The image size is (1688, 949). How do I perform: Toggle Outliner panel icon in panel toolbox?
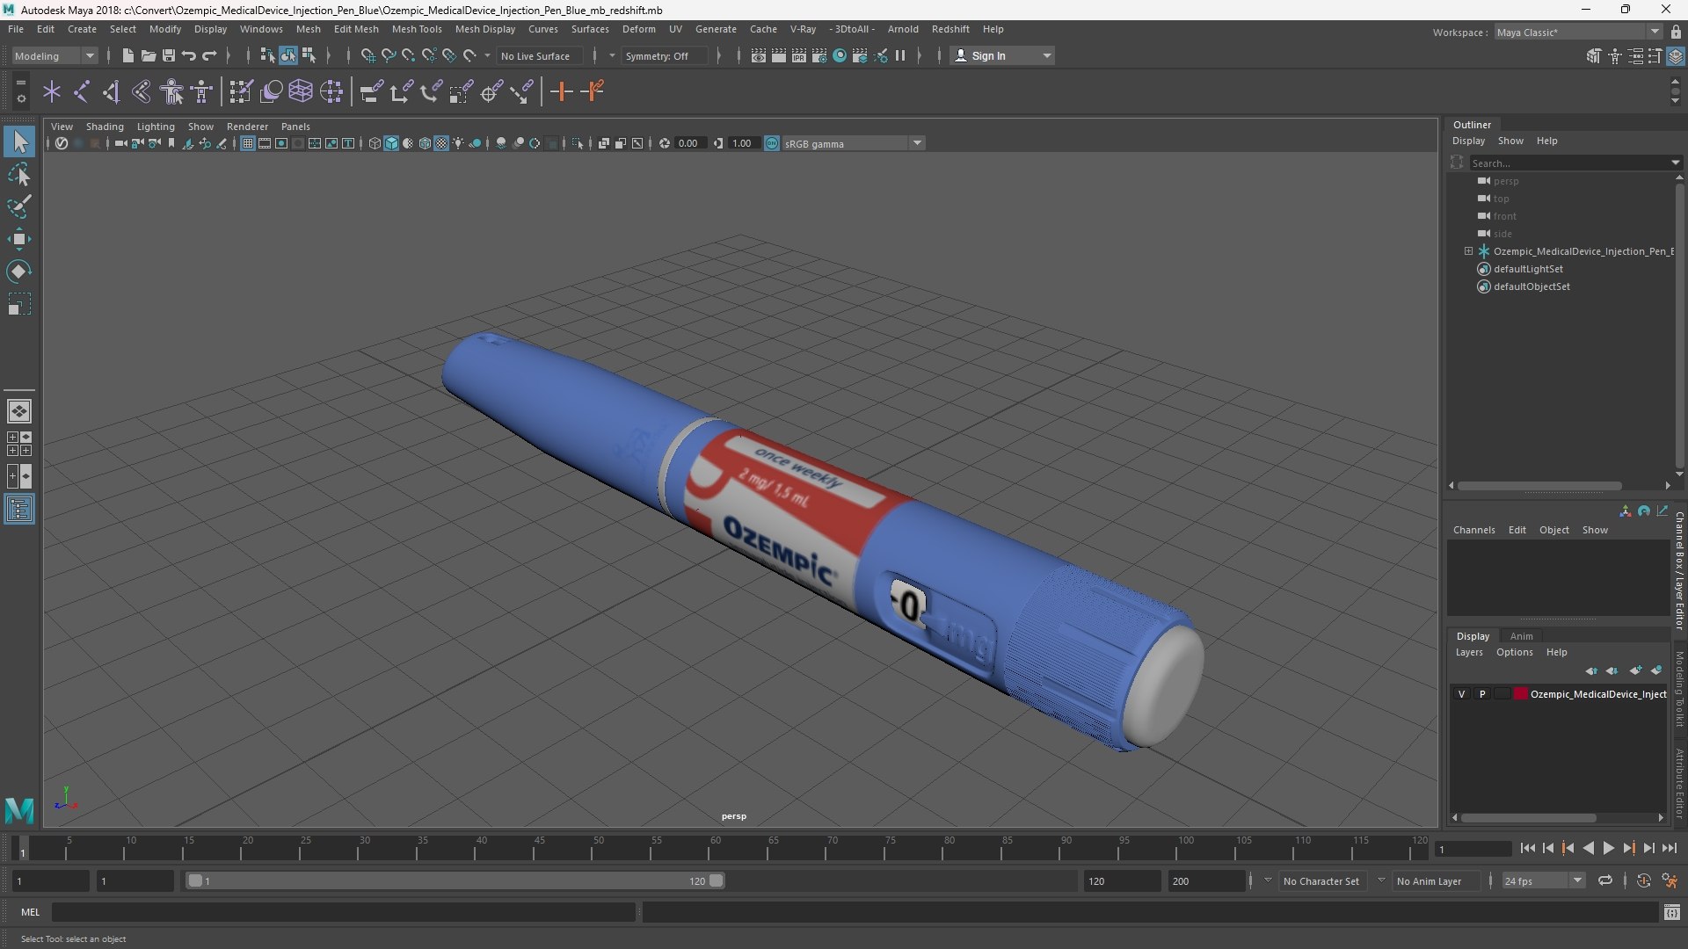click(19, 510)
